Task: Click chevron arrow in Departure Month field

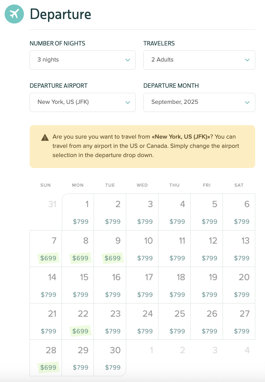Action: pyautogui.click(x=247, y=102)
